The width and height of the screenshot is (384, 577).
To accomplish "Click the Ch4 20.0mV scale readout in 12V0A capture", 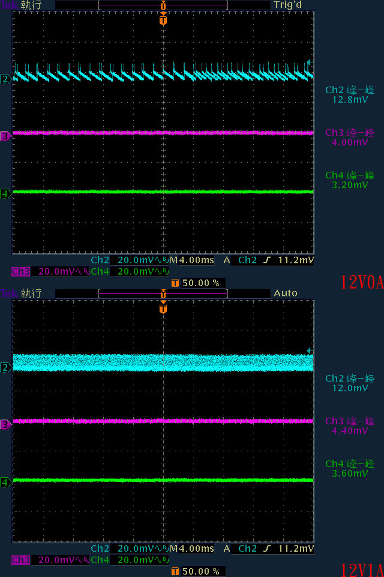I will coord(130,272).
